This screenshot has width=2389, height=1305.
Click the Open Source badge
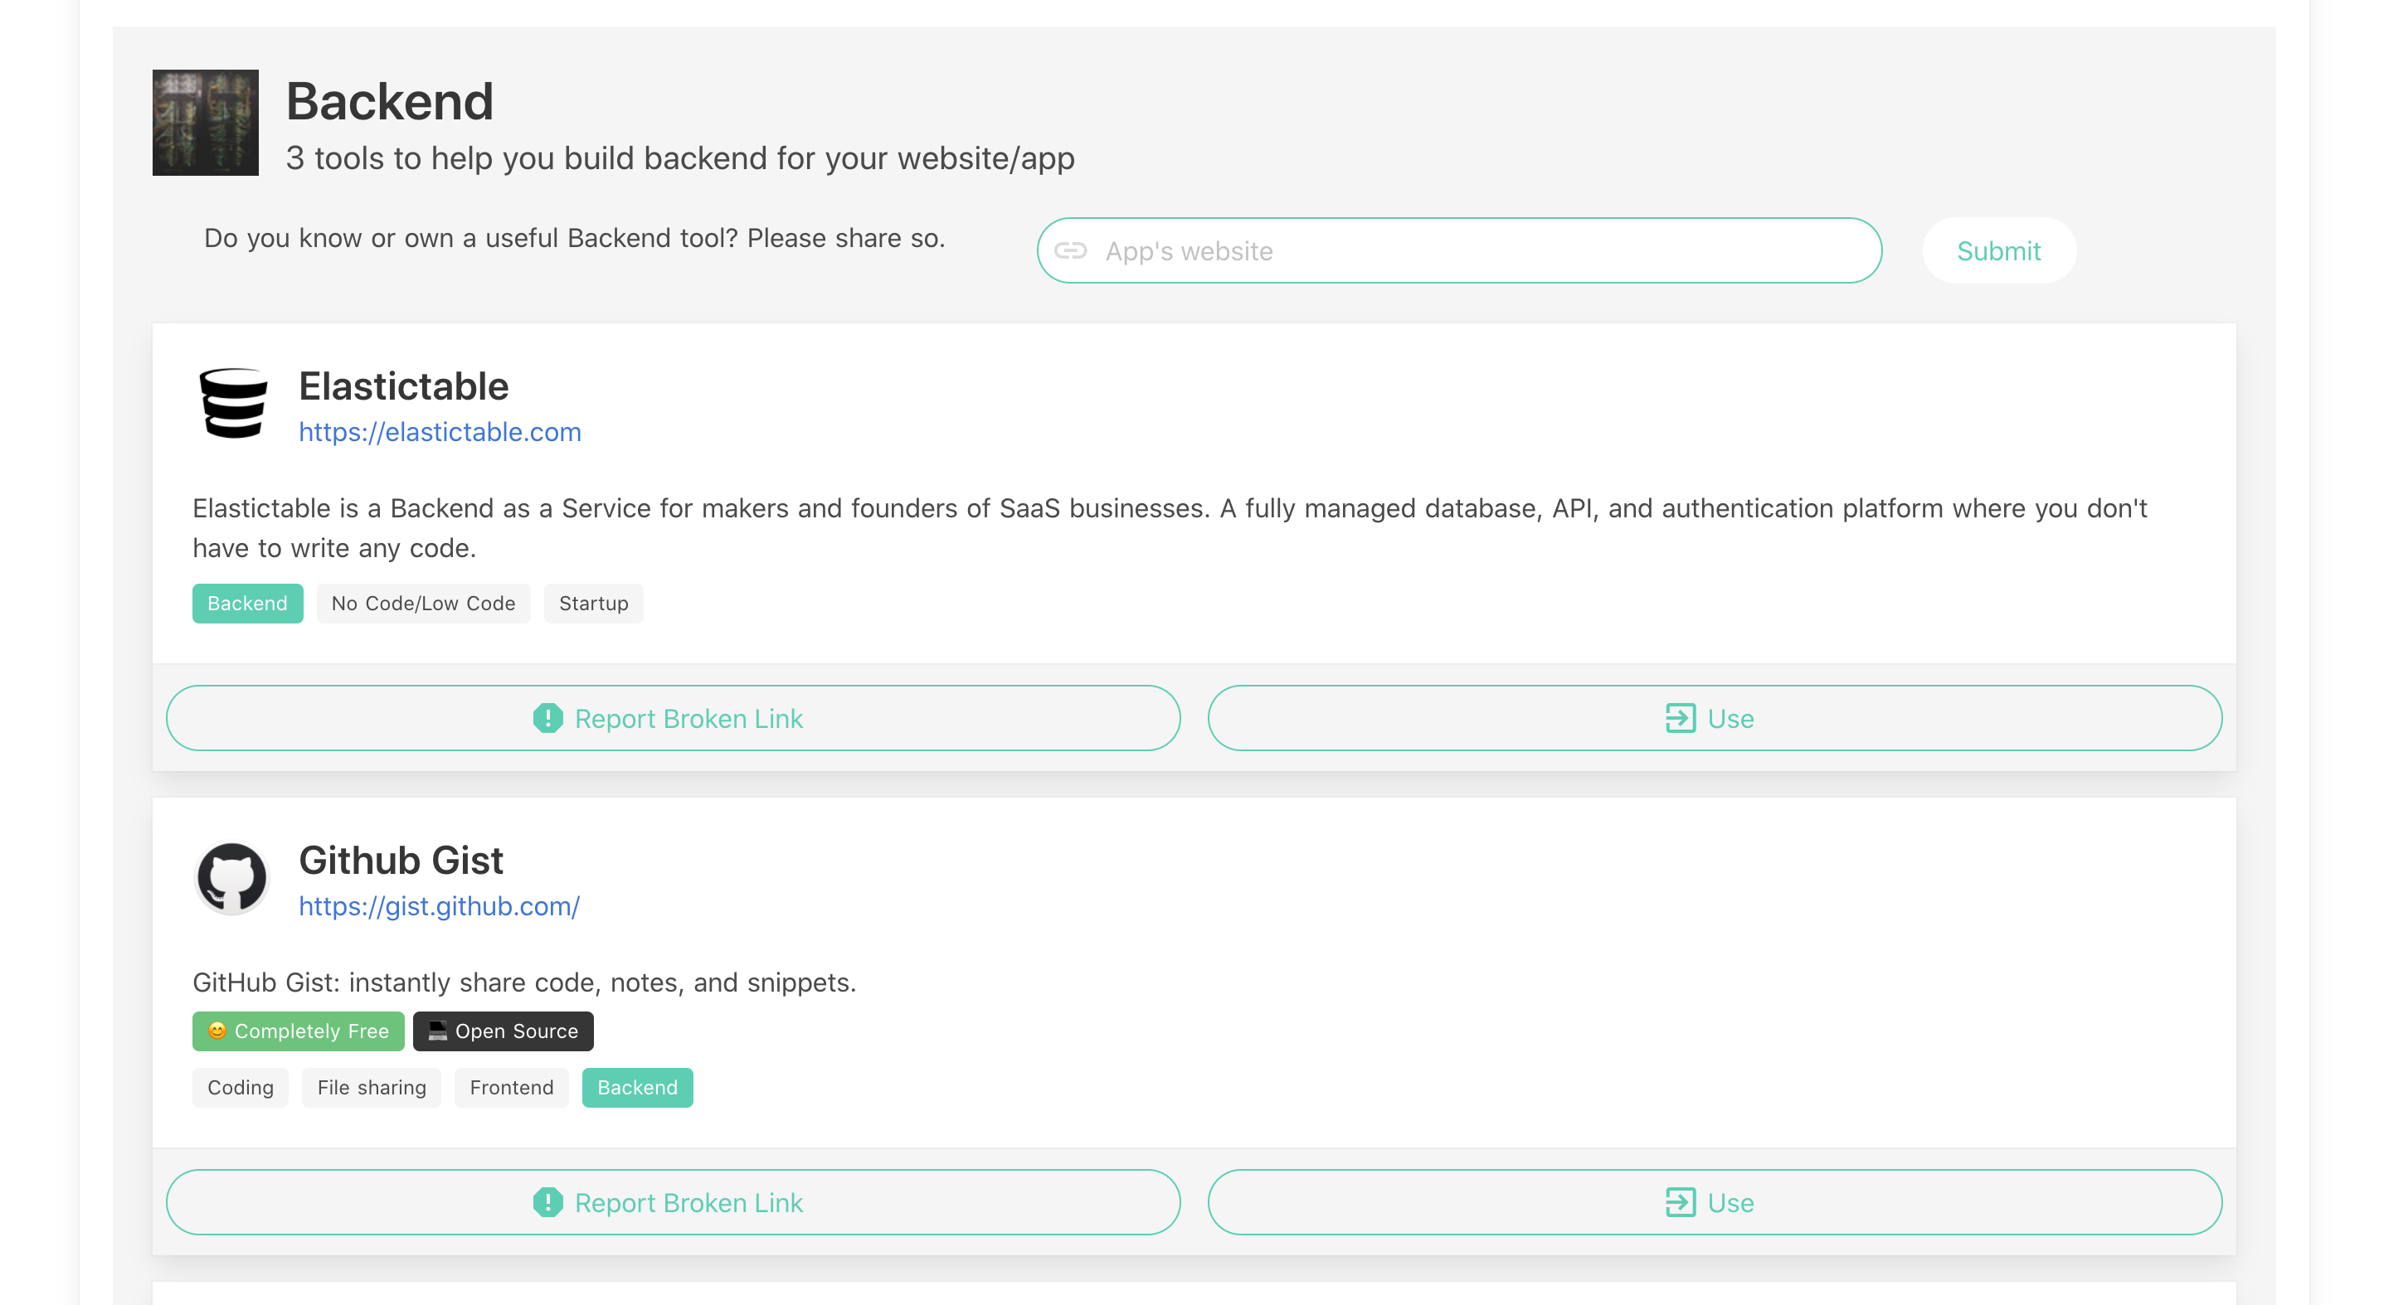(x=503, y=1031)
